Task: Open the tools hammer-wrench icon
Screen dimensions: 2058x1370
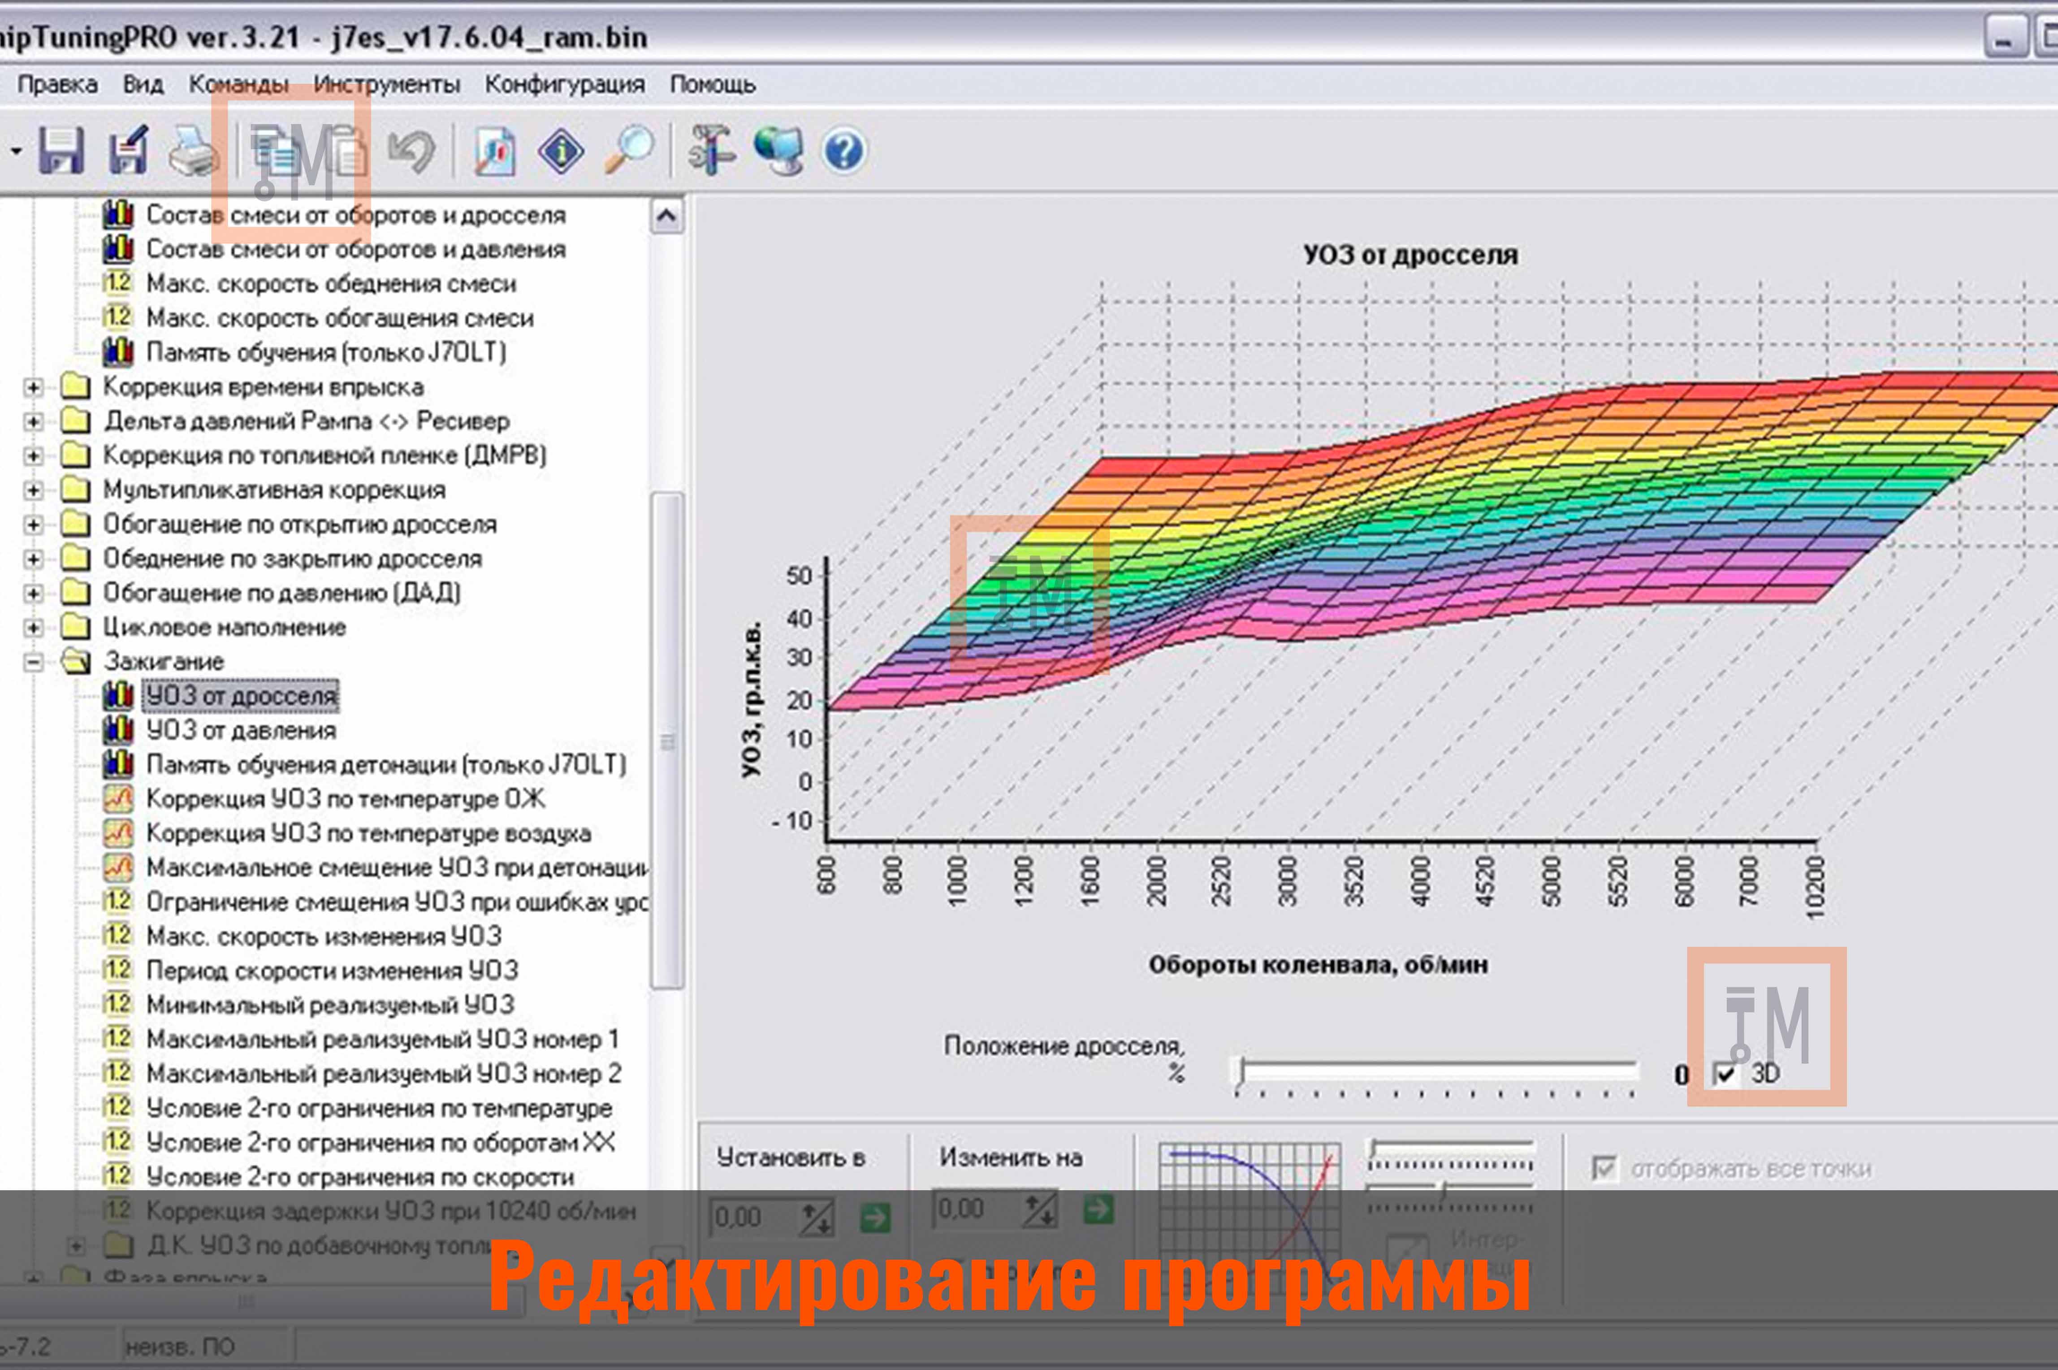Action: pyautogui.click(x=711, y=150)
